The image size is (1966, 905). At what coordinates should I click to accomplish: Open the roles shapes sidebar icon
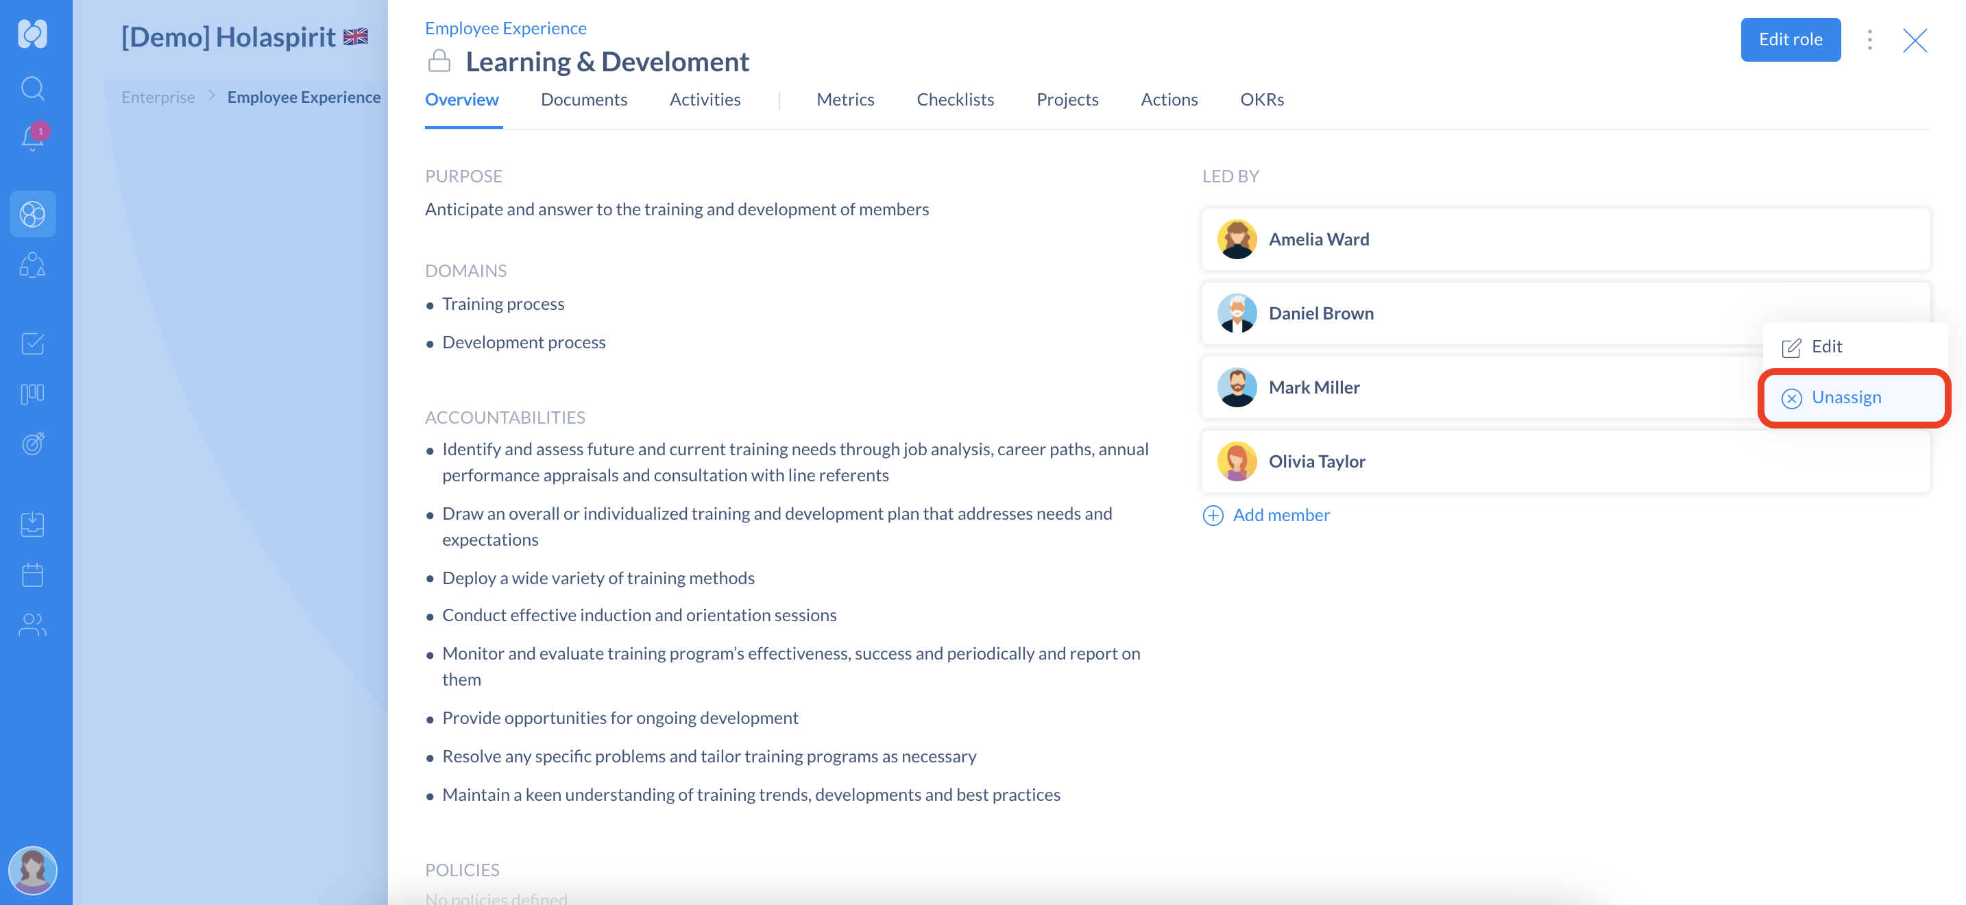[33, 265]
